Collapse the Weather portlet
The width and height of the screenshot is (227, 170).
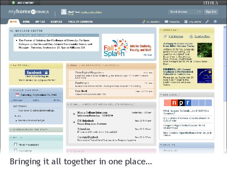pos(161,145)
